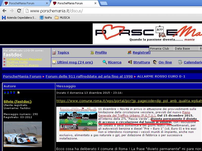Image resolution: width=202 pixels, height=151 pixels.
Task: Jump to top of page via first blue arrow icon
Action: (5, 93)
